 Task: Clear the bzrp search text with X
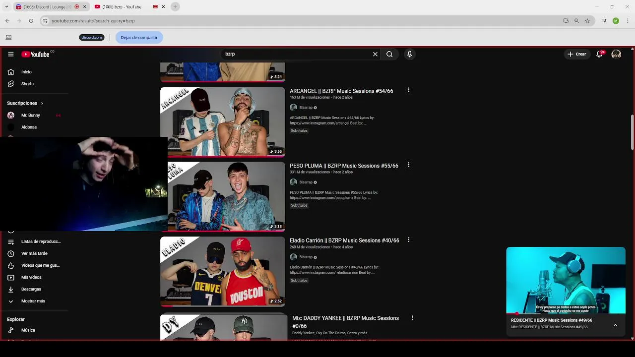[375, 54]
